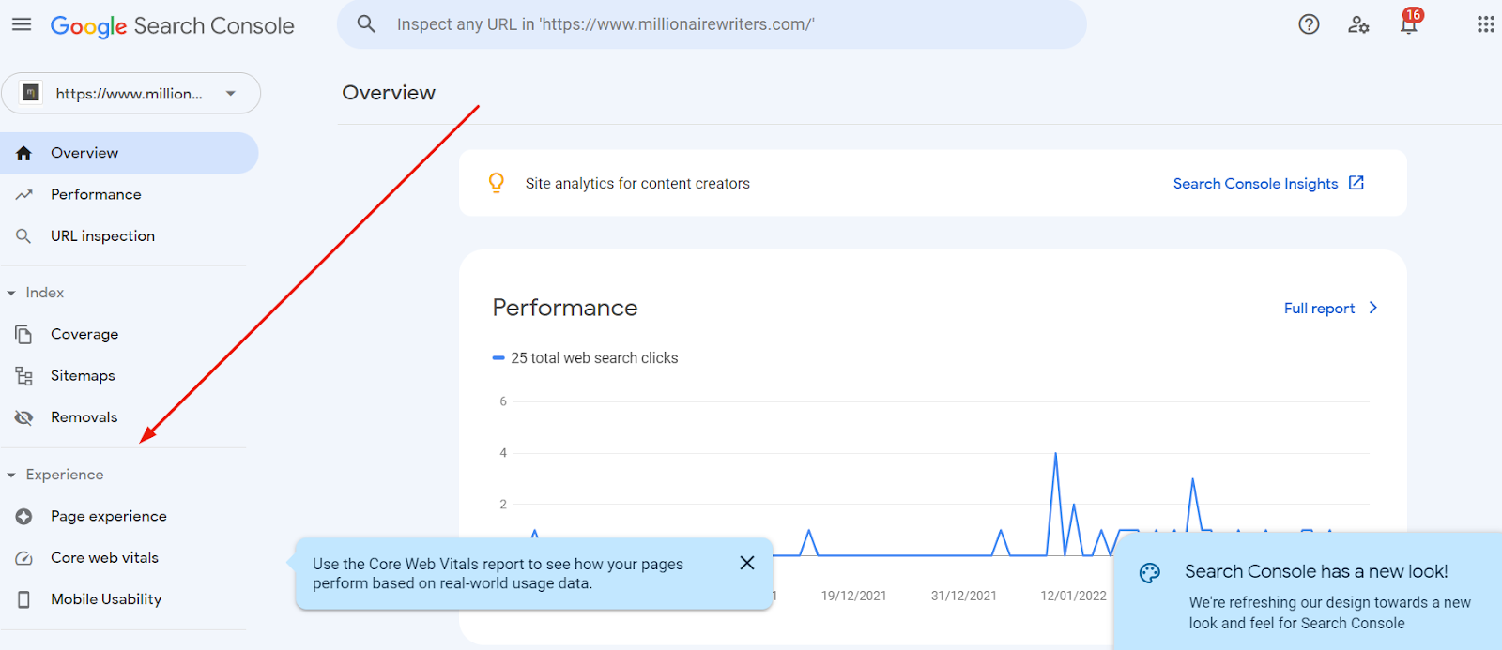Click the Mobile Usability phone icon
1502x650 pixels.
tap(24, 599)
